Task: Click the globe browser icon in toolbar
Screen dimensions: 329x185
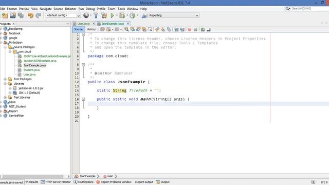Action: pos(86,15)
